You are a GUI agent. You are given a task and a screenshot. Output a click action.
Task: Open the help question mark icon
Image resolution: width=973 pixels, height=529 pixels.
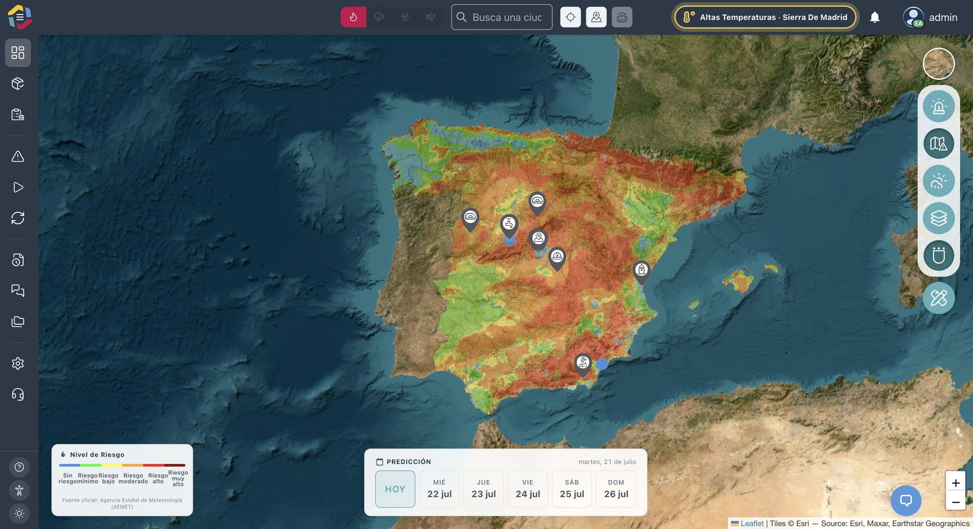[19, 467]
